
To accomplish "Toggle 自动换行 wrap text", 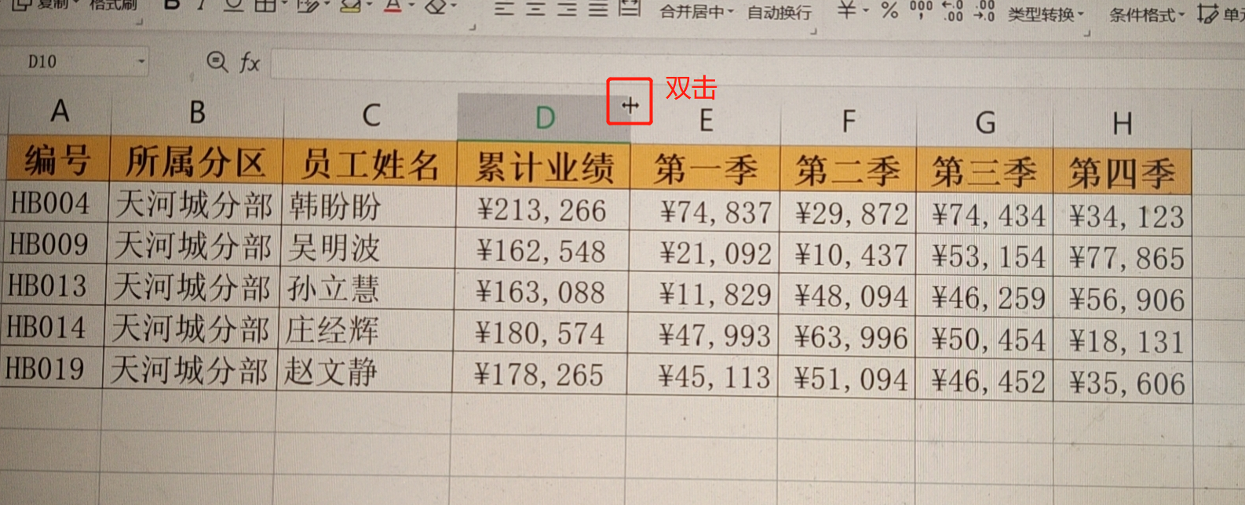I will click(x=779, y=13).
